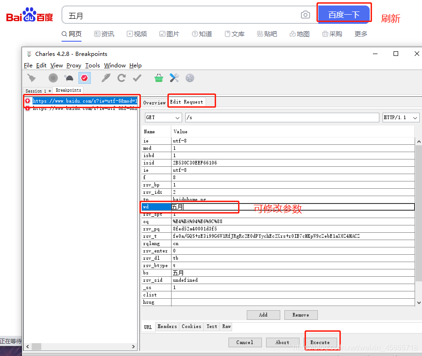
Task: Select the rsv_t parameter row
Action: click(278, 236)
